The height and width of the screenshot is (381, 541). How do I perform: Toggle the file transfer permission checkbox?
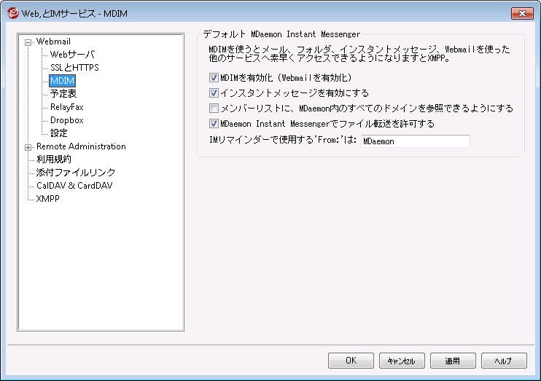click(214, 123)
